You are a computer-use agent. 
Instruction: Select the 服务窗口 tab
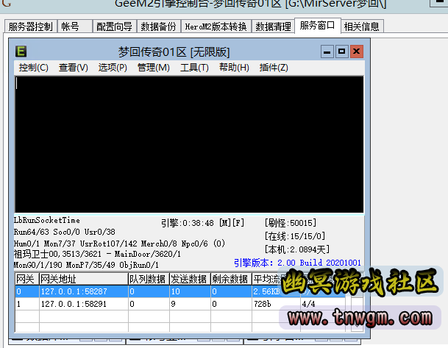318,26
